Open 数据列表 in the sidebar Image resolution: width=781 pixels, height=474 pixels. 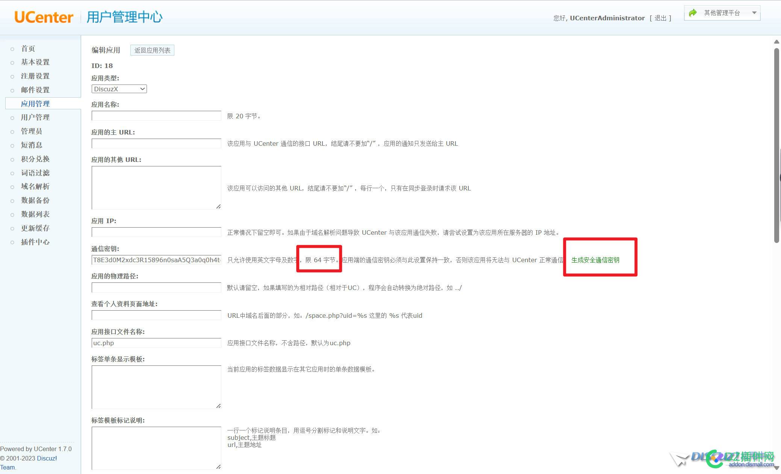click(35, 214)
